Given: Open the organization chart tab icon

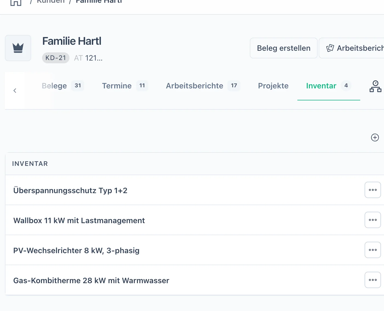Looking at the screenshot, I should (375, 86).
